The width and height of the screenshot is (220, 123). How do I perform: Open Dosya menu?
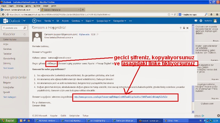coord(4,6)
